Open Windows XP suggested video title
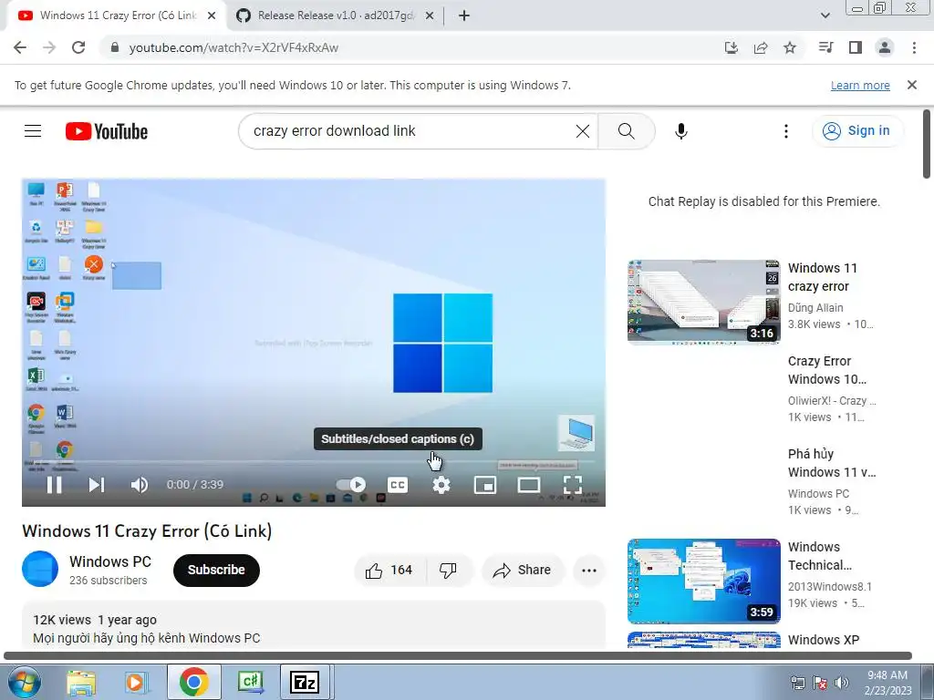Image resolution: width=934 pixels, height=700 pixels. [x=824, y=640]
